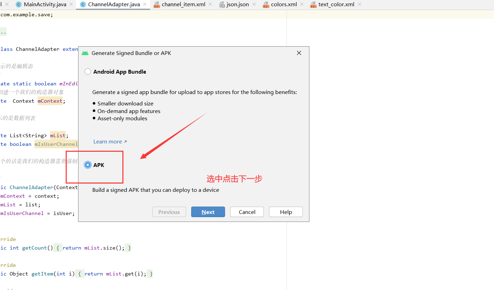Close the MainActivity.java tab via its x icon
The image size is (494, 290).
[71, 4]
